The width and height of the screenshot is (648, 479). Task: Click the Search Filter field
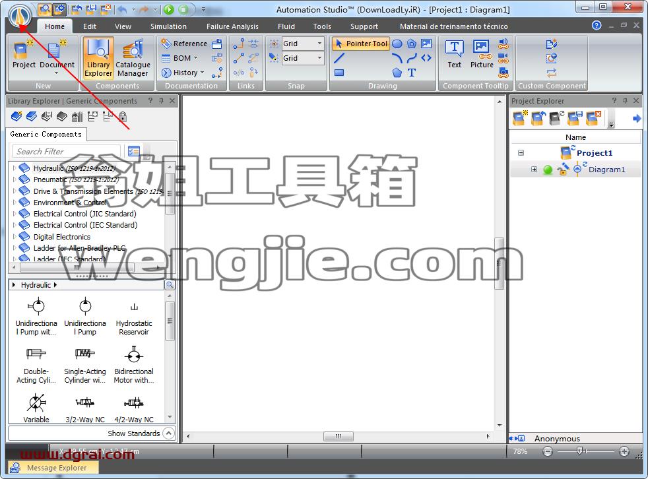[x=66, y=151]
